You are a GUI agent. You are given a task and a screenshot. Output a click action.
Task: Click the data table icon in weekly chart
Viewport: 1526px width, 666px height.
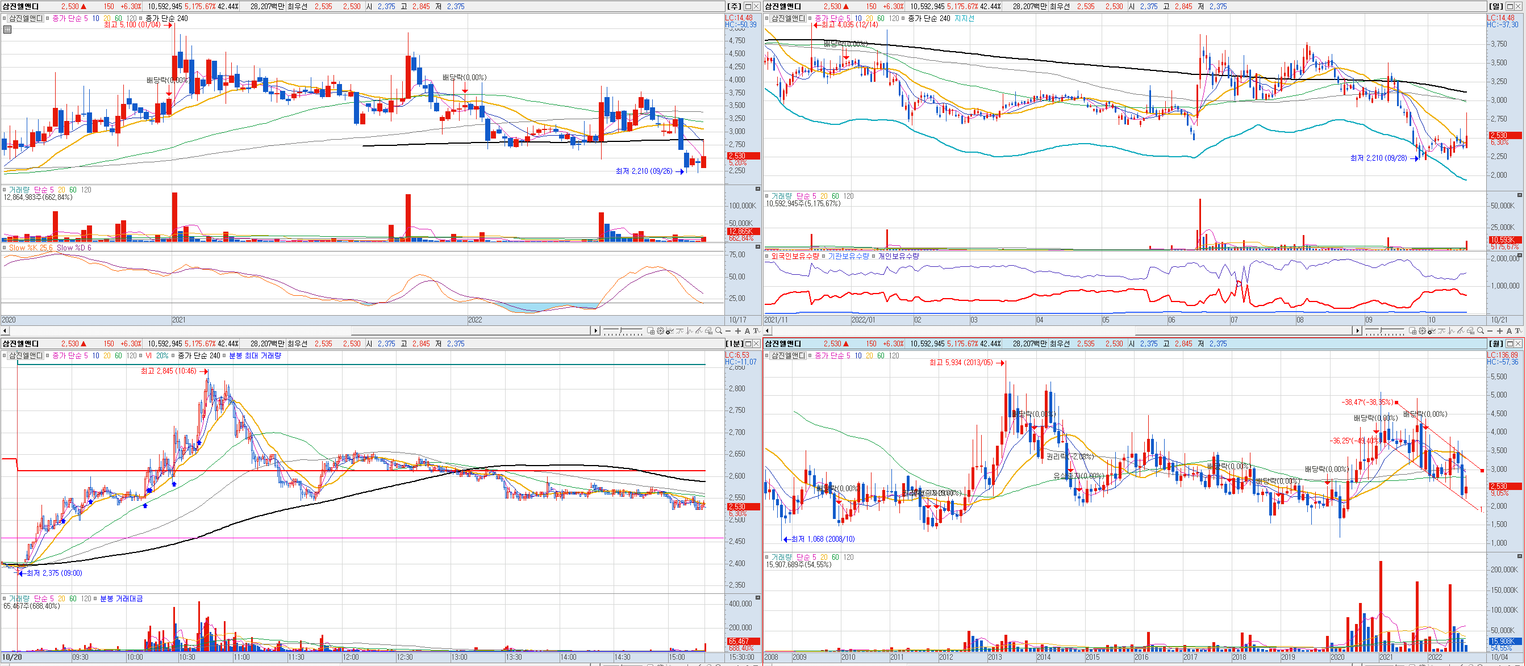tap(7, 29)
